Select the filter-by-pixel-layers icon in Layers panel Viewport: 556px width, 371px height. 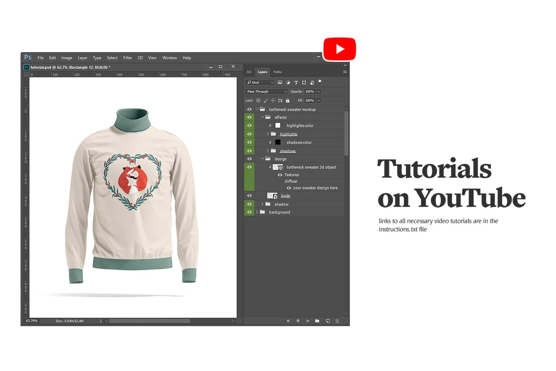click(280, 83)
